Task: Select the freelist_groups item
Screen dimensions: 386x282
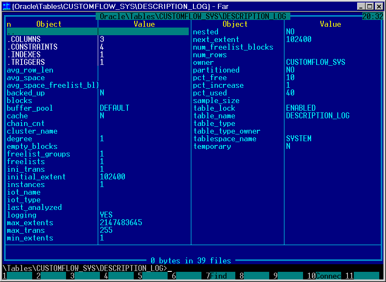Action: [39, 154]
